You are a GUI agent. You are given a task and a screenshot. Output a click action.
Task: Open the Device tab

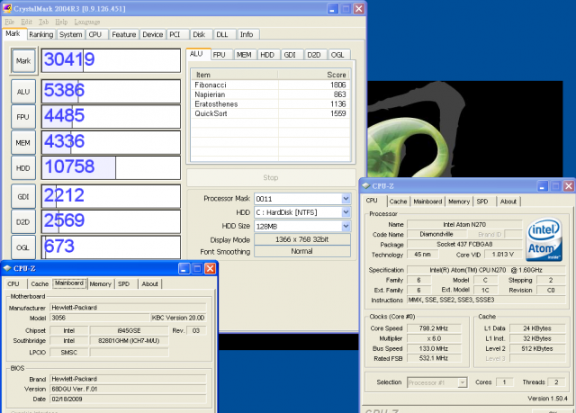point(153,34)
